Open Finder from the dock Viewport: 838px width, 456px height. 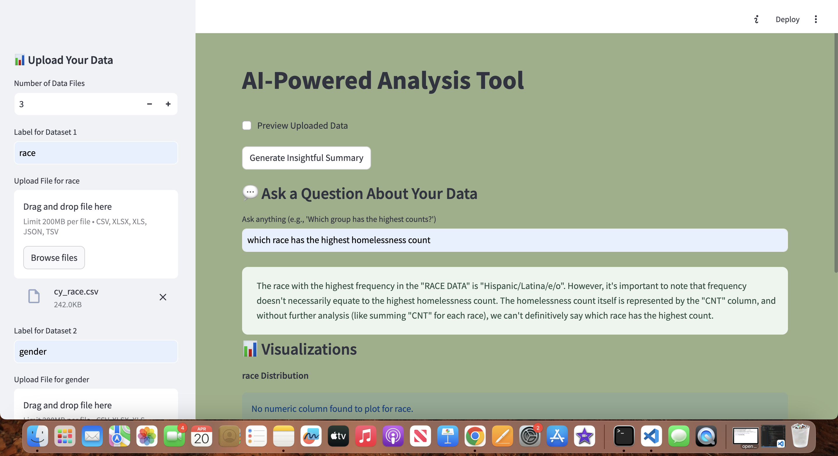tap(38, 436)
